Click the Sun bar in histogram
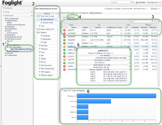This screenshot has height=125, width=162. [83, 107]
